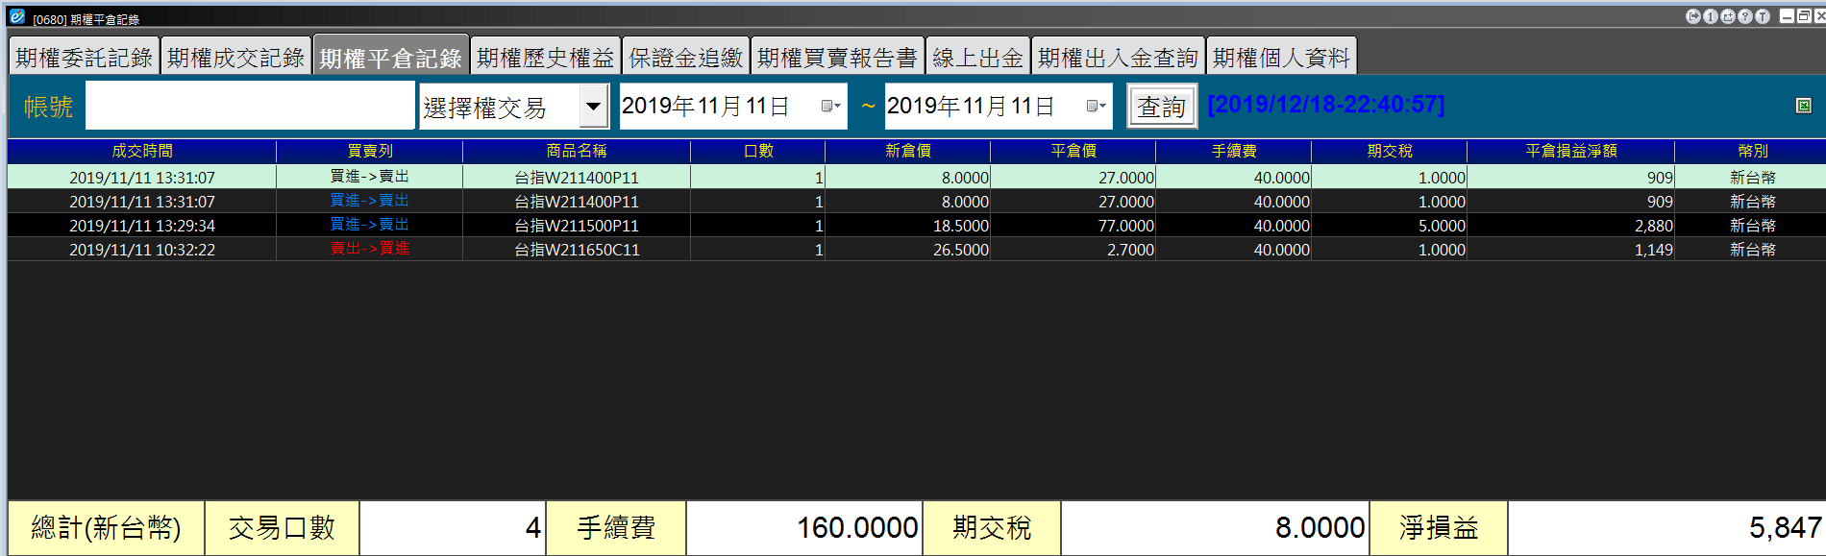Image resolution: width=1826 pixels, height=556 pixels.
Task: Open the end date calendar picker icon
Action: pos(1096,106)
